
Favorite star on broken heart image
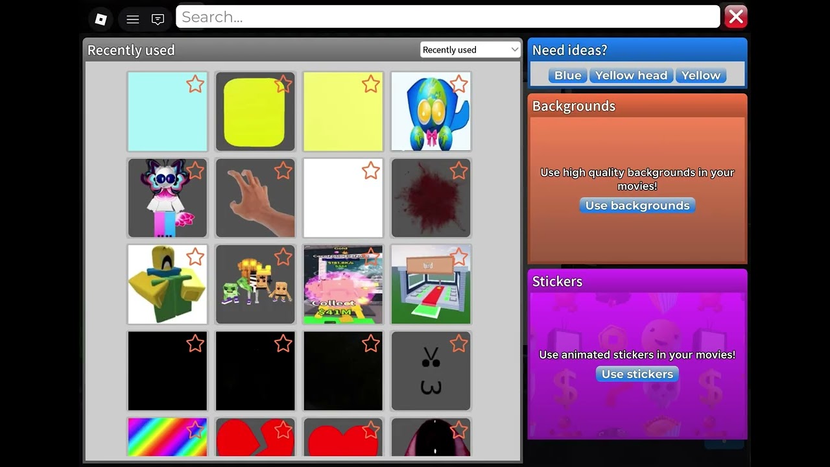tap(283, 429)
